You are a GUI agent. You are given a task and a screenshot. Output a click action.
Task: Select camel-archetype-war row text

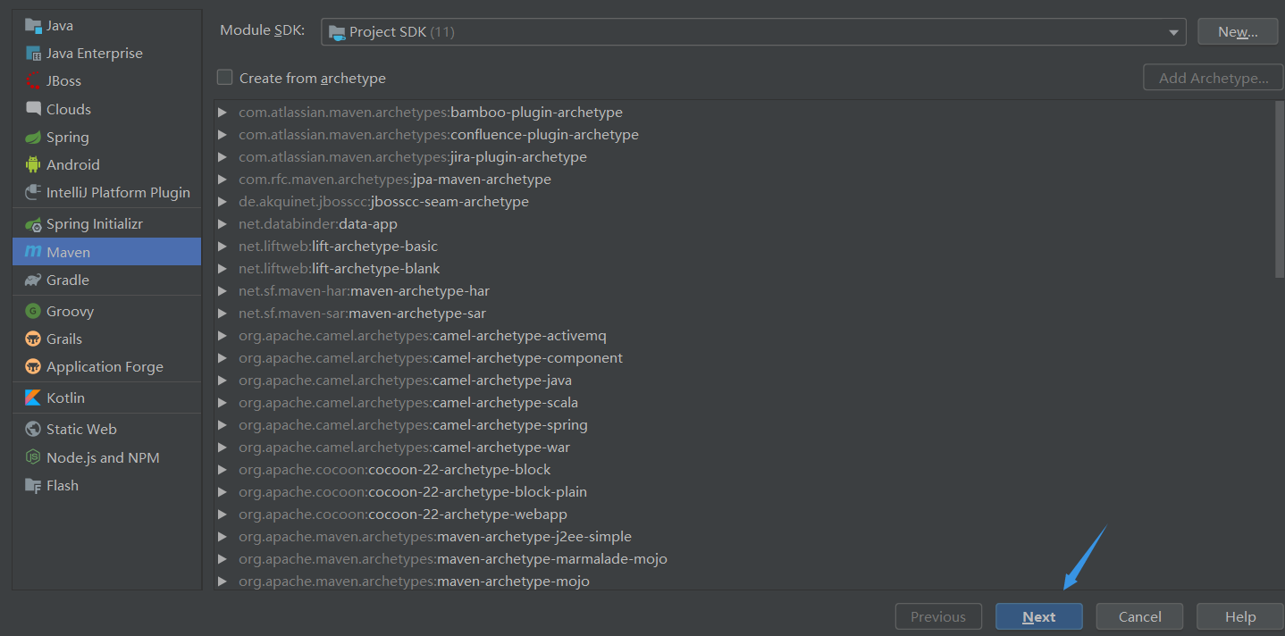coord(404,448)
